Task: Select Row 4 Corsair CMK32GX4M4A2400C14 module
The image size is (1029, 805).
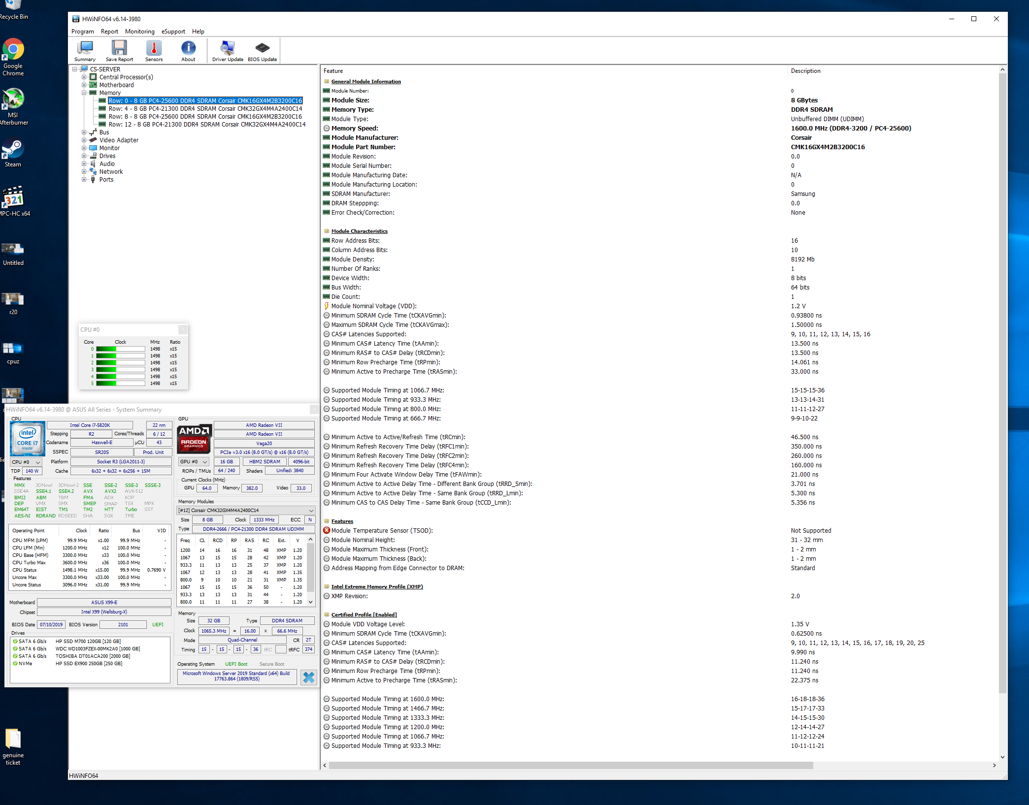Action: [x=205, y=109]
